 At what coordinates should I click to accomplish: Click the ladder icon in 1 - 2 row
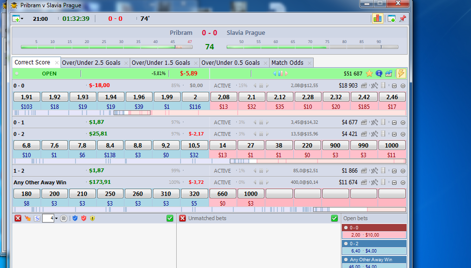tap(383, 171)
